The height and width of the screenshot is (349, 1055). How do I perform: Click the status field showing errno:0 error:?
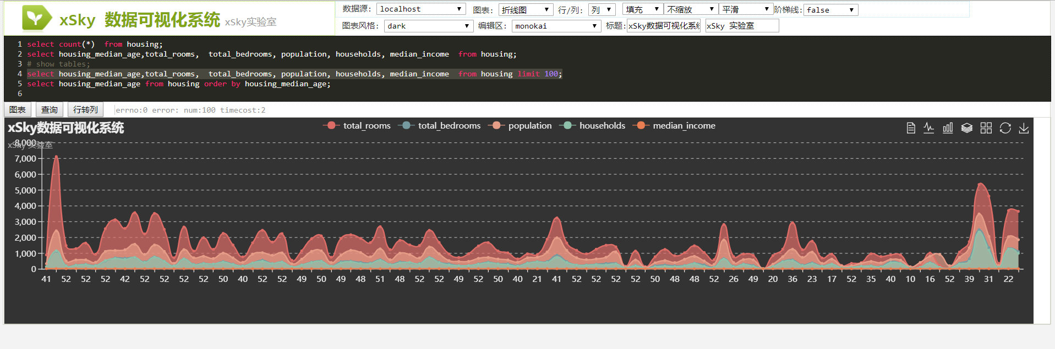(190, 110)
